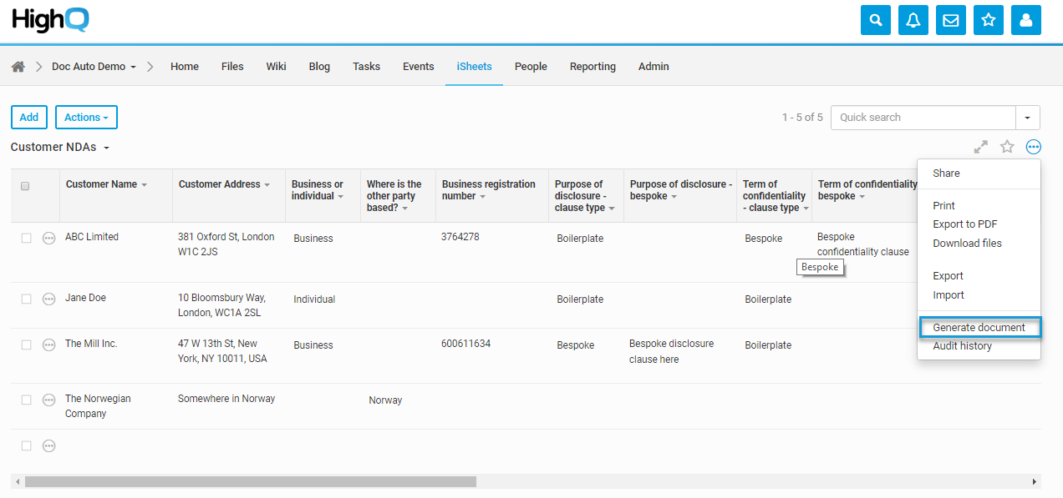Image resolution: width=1063 pixels, height=498 pixels.
Task: Expand the Actions dropdown
Action: pyautogui.click(x=86, y=118)
